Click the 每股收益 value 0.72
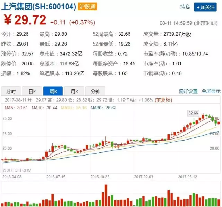The width and height of the screenshot is (222, 207). (122, 54)
